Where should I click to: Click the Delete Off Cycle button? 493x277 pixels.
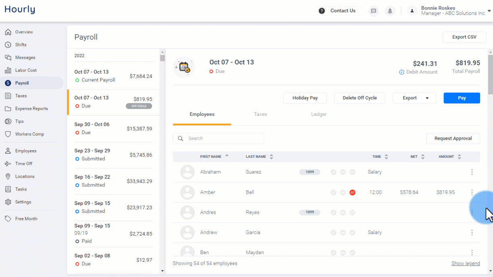pos(360,98)
